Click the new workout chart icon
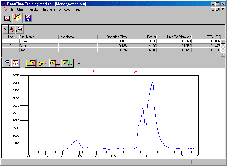 (7, 18)
